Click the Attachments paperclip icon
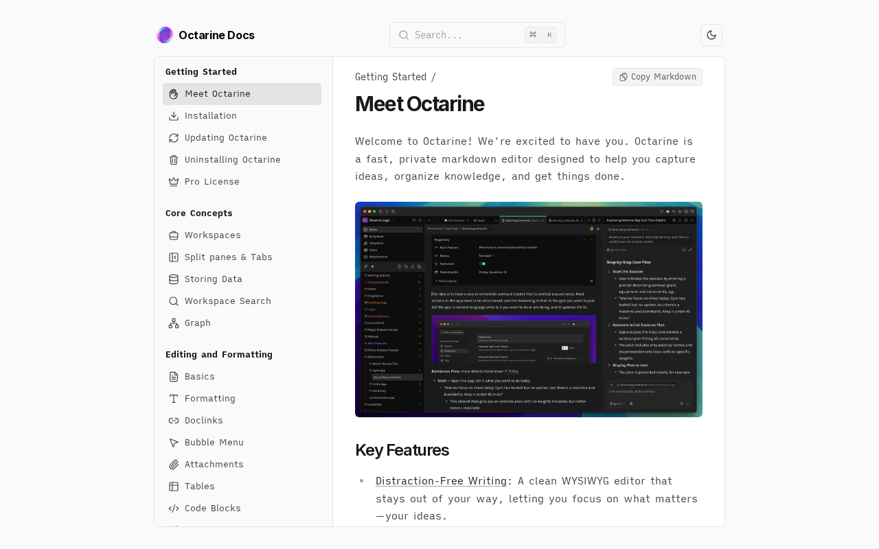 click(x=174, y=465)
